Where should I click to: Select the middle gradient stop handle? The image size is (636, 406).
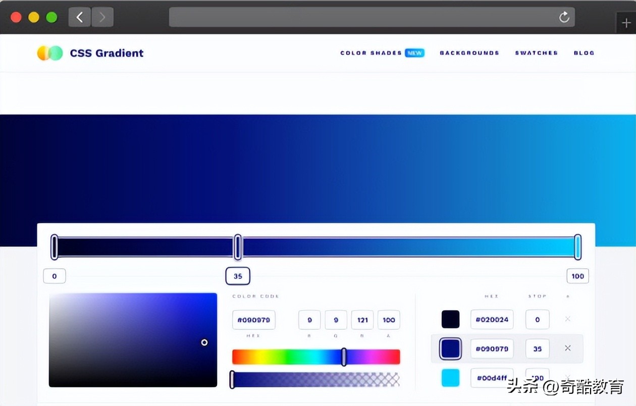click(x=237, y=246)
